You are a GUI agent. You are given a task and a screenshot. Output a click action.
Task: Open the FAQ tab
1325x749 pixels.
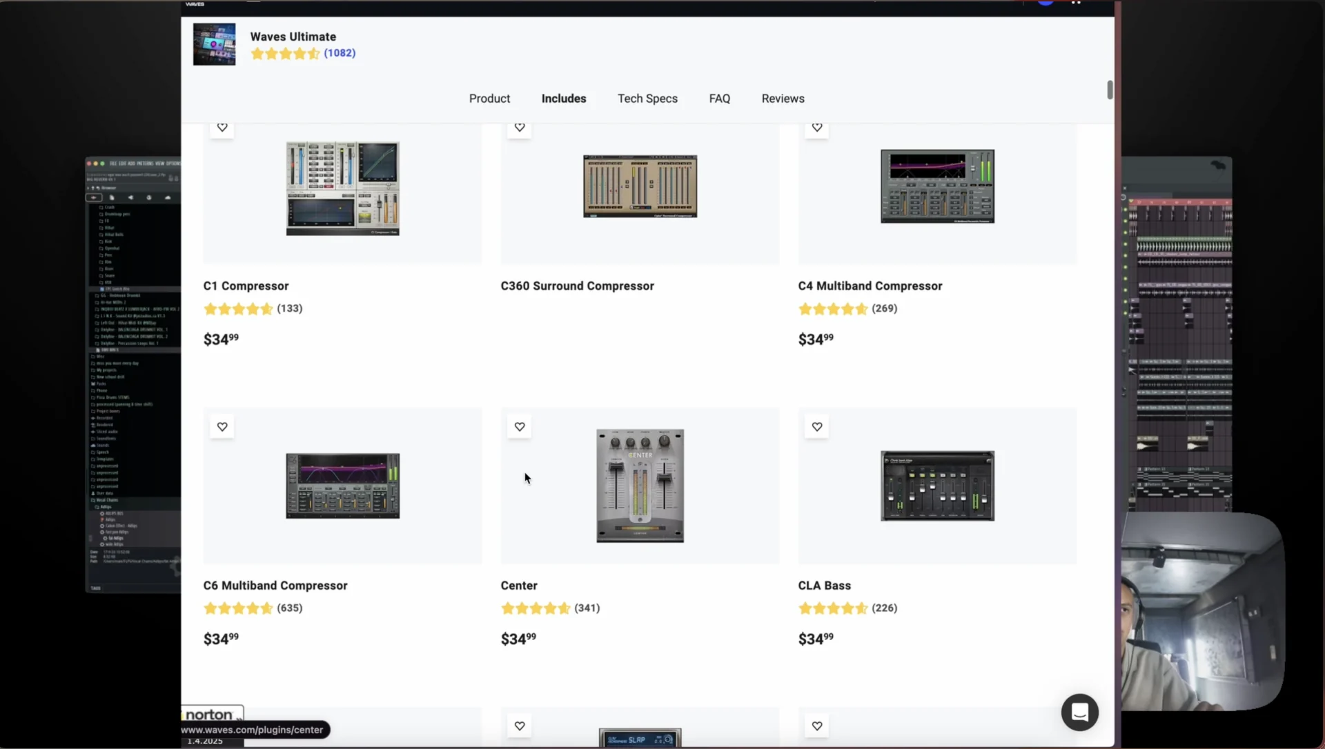(x=719, y=99)
